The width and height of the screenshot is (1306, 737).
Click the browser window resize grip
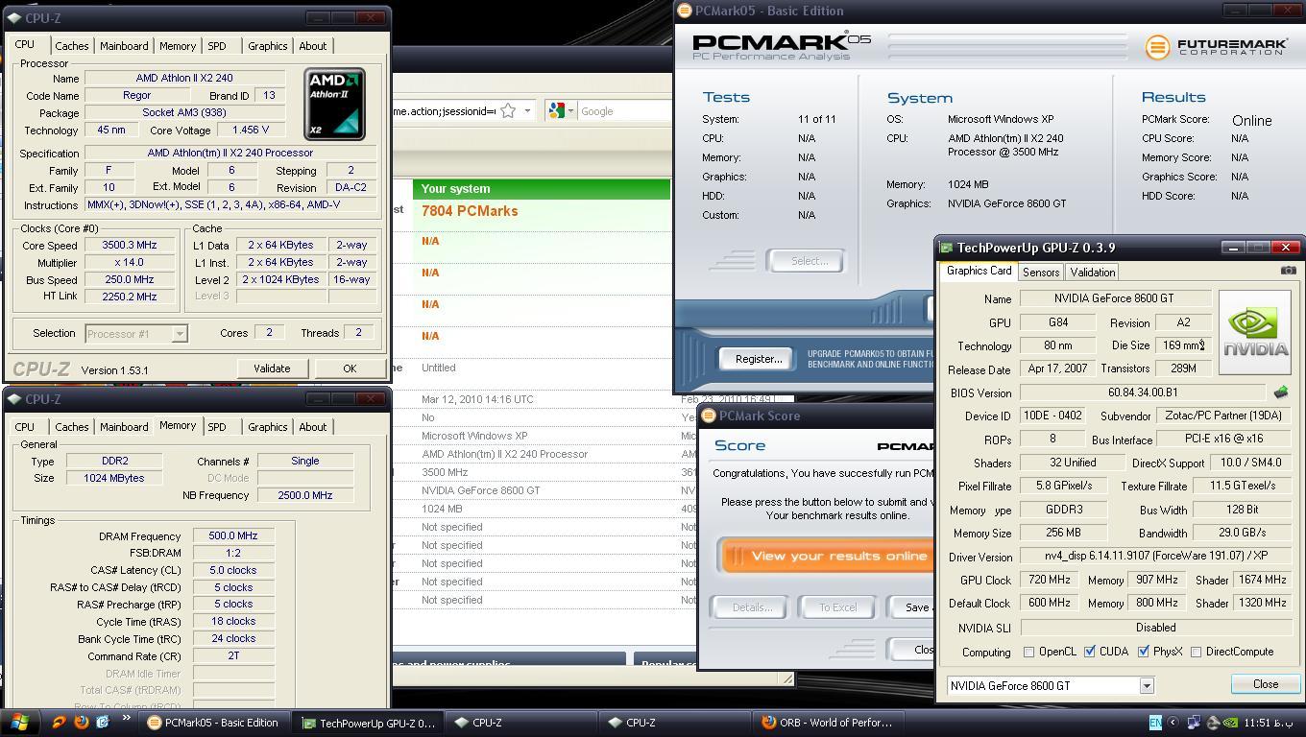788,679
